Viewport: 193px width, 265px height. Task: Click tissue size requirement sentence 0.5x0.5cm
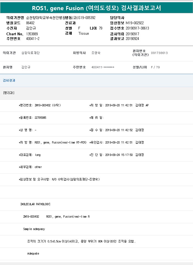click(81, 241)
